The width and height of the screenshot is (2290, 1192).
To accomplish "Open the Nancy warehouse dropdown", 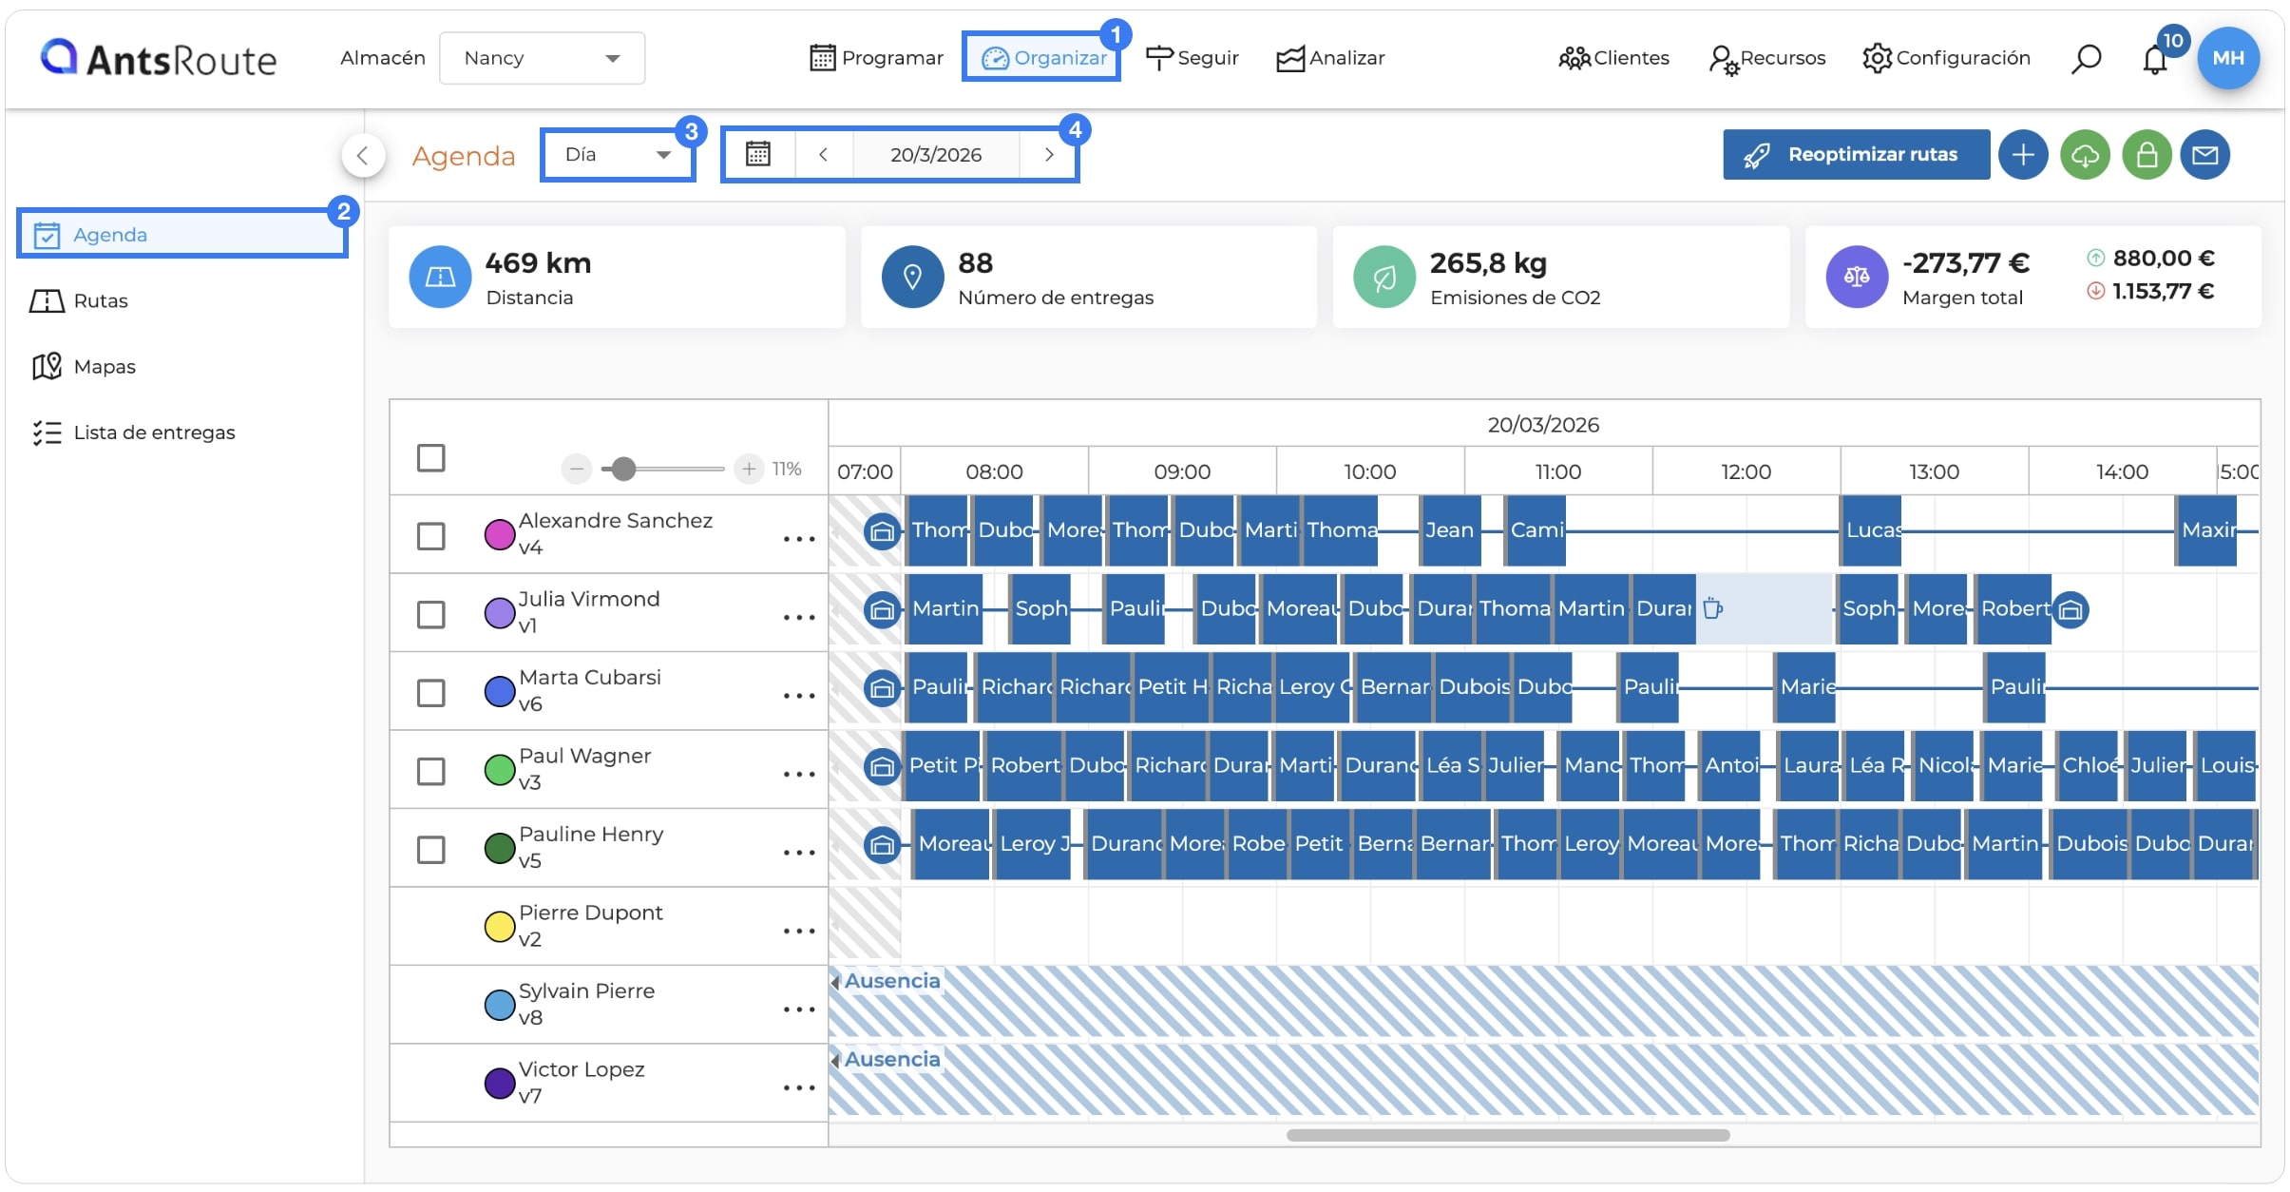I will 542,58.
